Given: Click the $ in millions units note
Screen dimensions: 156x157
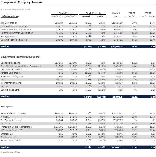Looking at the screenshot, I should (x=15, y=10).
